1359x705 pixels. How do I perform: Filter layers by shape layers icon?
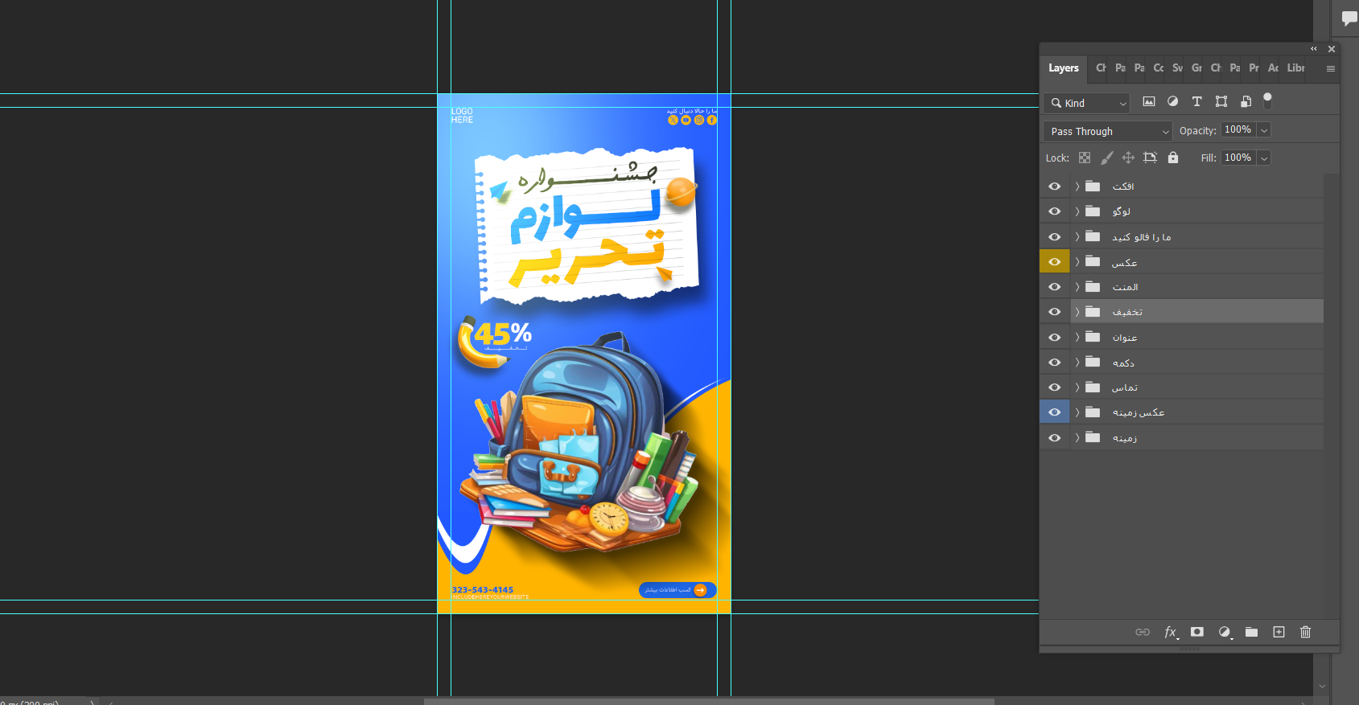(1221, 101)
